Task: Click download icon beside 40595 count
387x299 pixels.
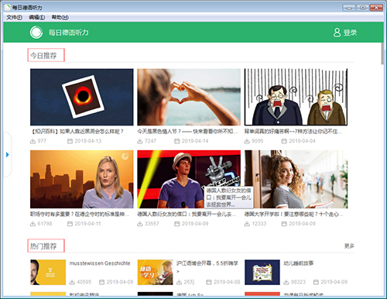Action: (72, 282)
